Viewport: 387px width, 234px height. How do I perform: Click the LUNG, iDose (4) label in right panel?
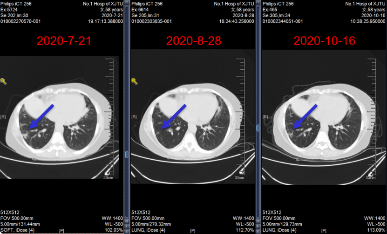pyautogui.click(x=280, y=230)
